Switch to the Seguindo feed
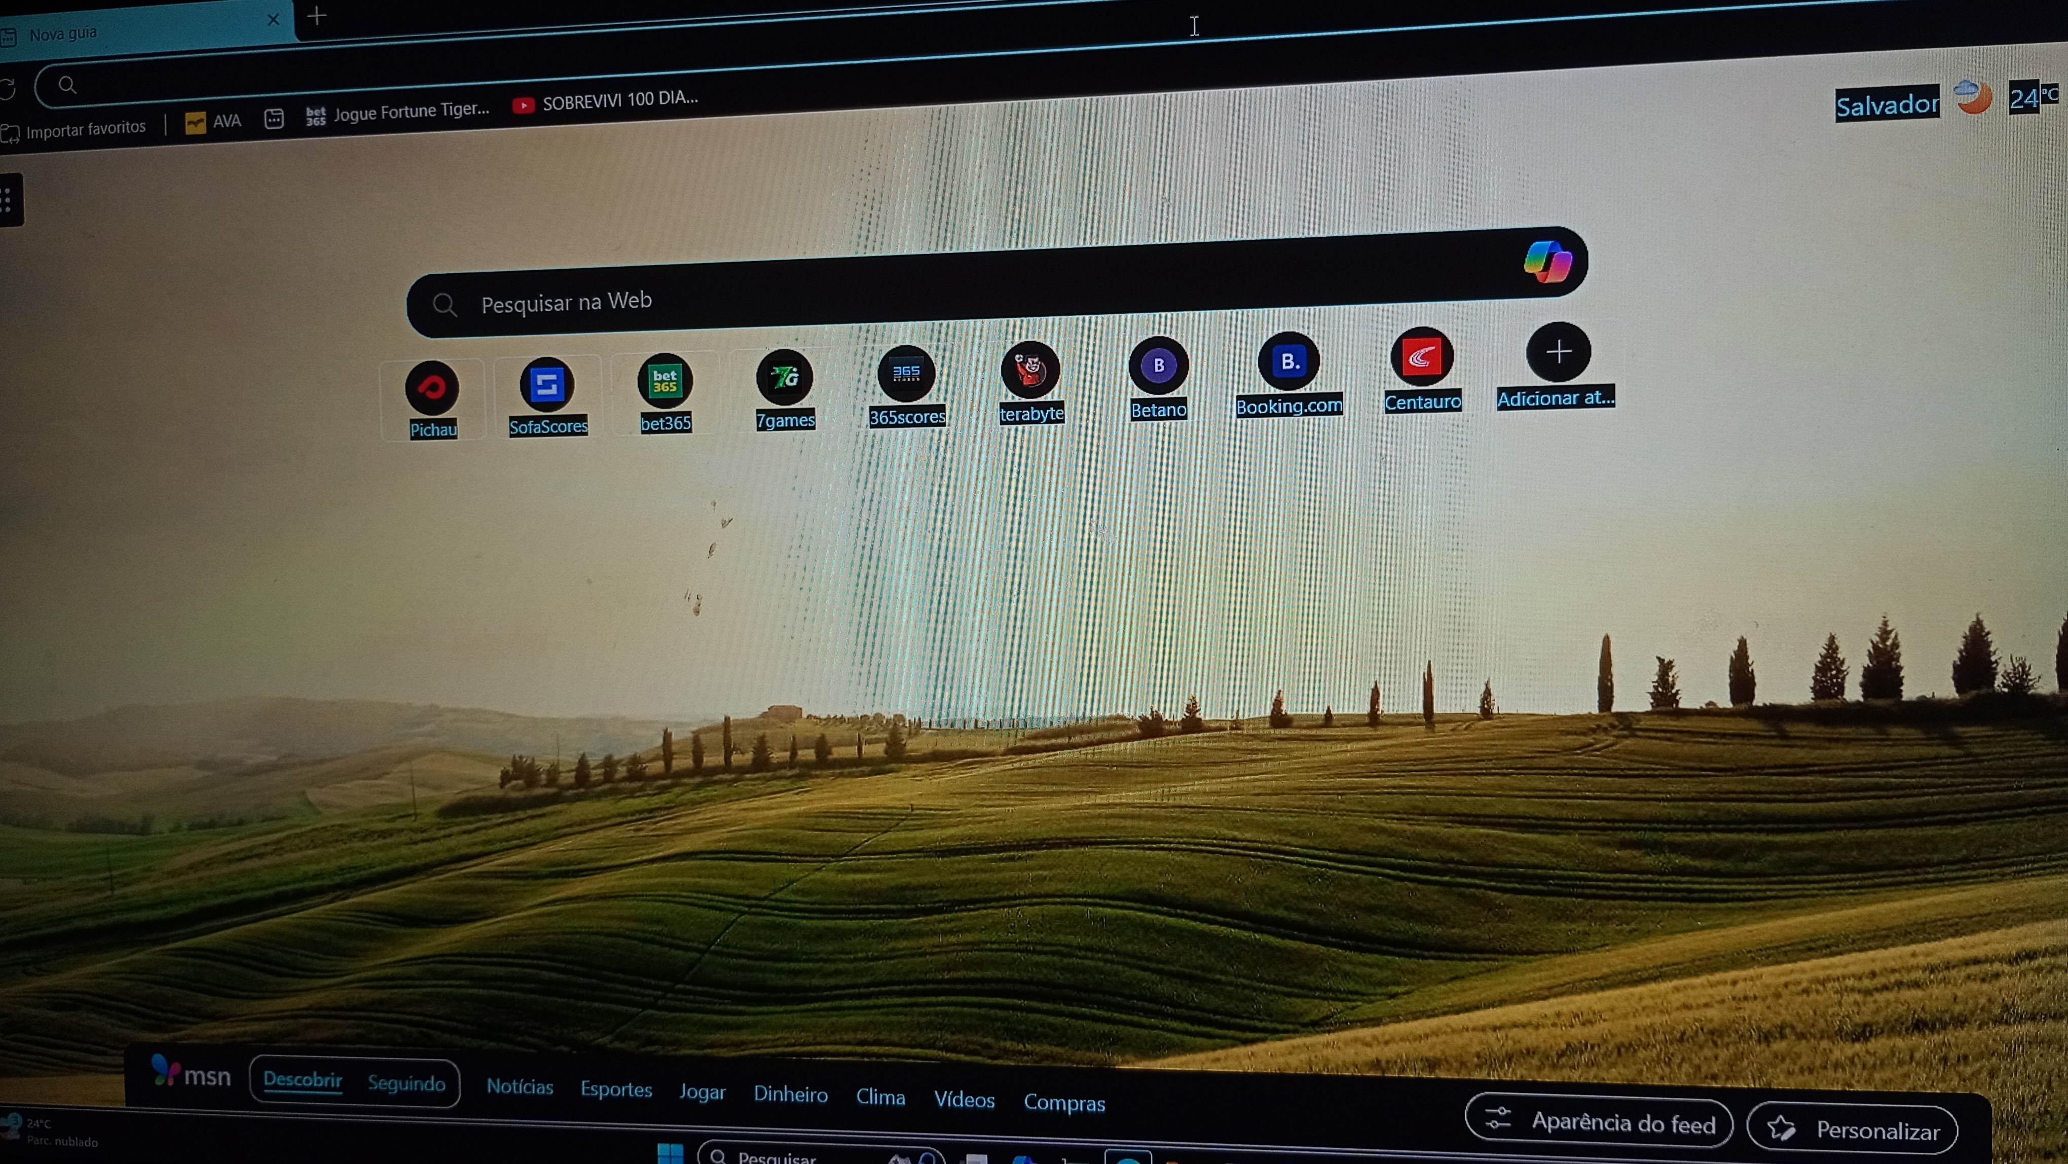Image resolution: width=2068 pixels, height=1164 pixels. pos(406,1084)
